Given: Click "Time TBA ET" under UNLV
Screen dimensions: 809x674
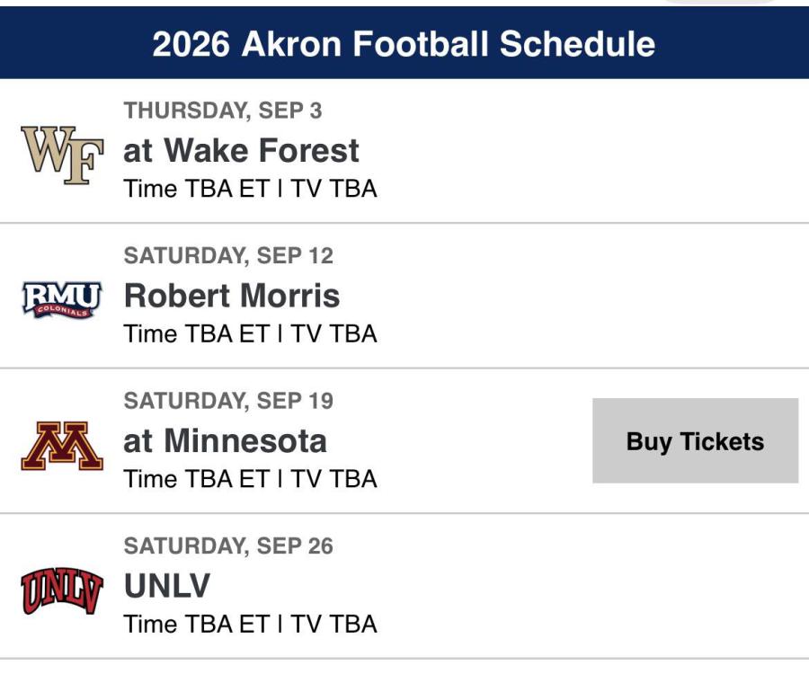Looking at the screenshot, I should pyautogui.click(x=196, y=624).
